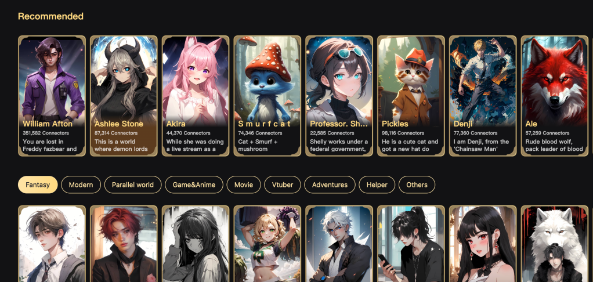Show the Vtuber category
This screenshot has width=593, height=282.
pos(283,185)
